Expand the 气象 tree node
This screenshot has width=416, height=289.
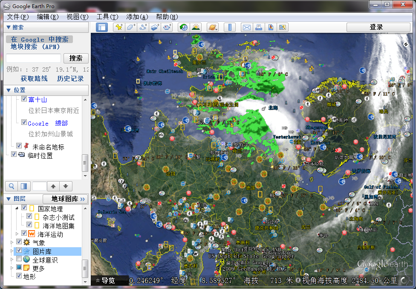tap(12, 242)
